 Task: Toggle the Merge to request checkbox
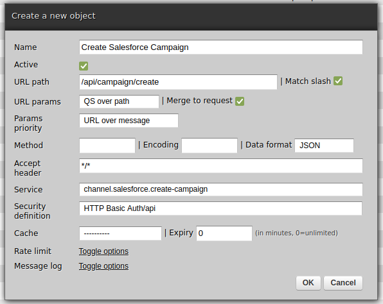[240, 101]
